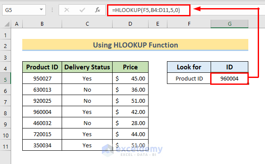265x164 pixels.
Task: Select the 'Delivery Status' header cell
Action: tap(87, 67)
